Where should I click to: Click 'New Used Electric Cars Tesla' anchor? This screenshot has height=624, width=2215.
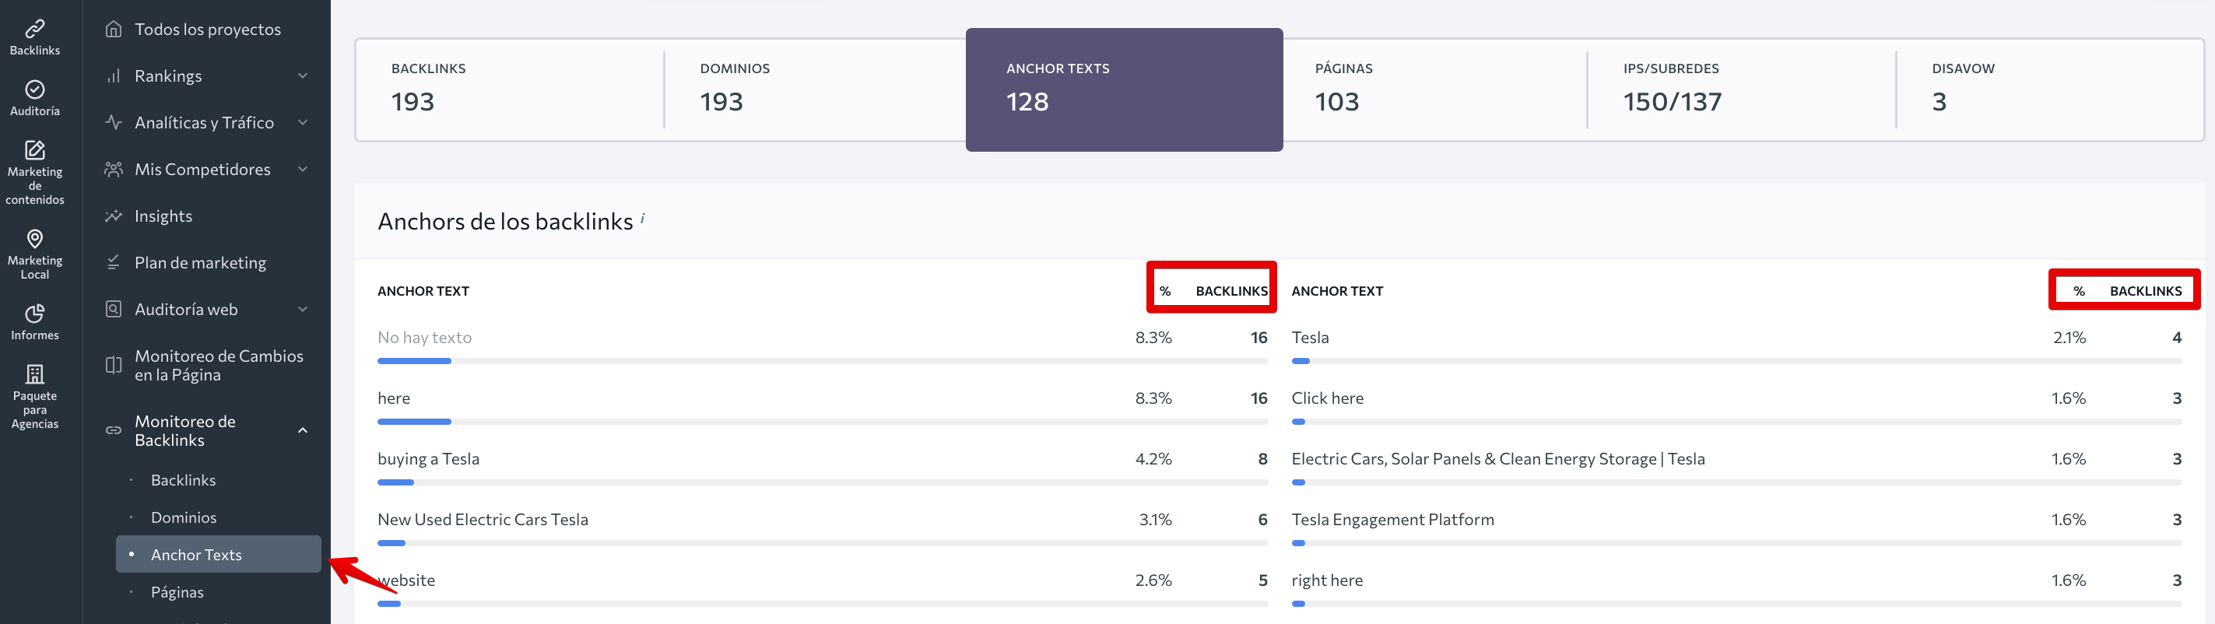coord(483,519)
